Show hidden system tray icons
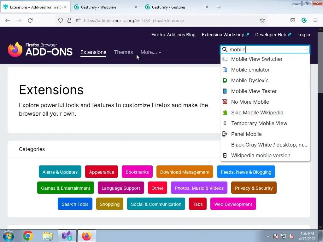The image size is (323, 242). pos(268,236)
